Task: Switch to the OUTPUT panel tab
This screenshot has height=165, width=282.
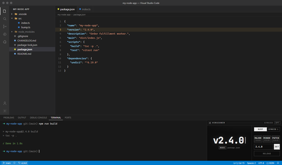Action: 22,117
